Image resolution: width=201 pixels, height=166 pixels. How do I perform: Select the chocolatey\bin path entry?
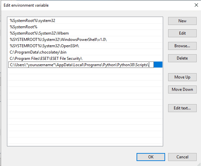(x=38, y=52)
